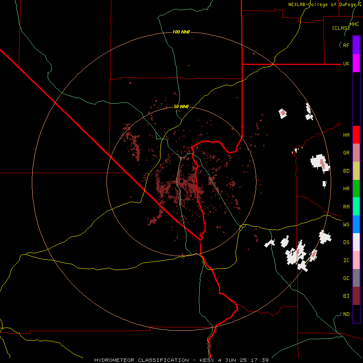363x363 pixels.
Task: Click the NEXLAB-College of DuPage credit text
Action: click(x=325, y=4)
